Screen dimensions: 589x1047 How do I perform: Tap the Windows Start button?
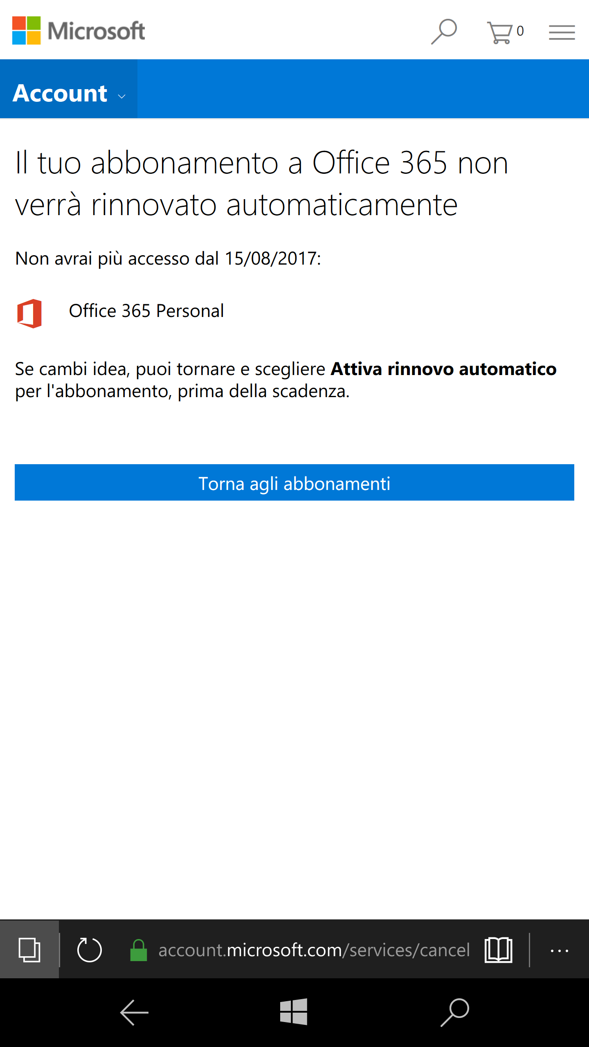click(294, 1012)
